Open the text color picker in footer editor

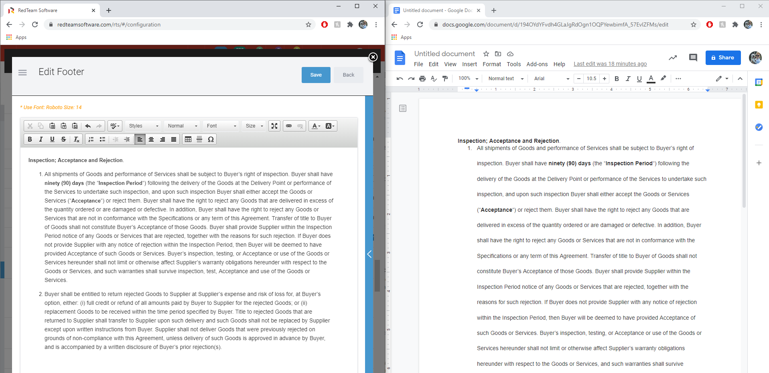tap(316, 126)
